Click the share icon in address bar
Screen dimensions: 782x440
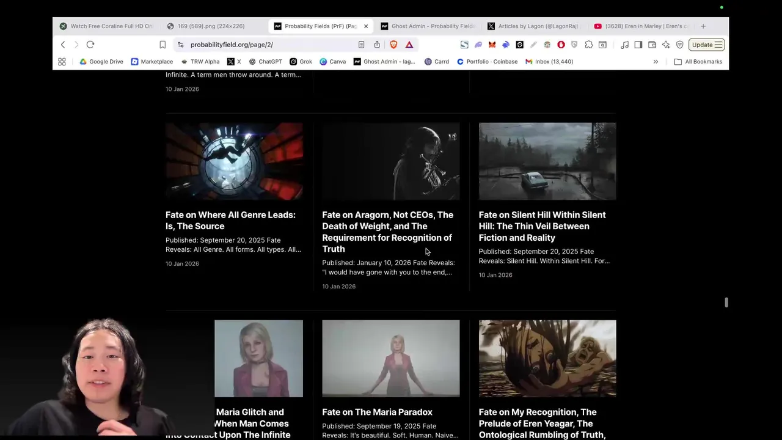pyautogui.click(x=377, y=45)
